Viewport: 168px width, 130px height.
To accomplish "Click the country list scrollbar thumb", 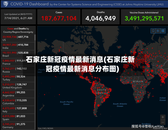I will [x=35, y=37].
